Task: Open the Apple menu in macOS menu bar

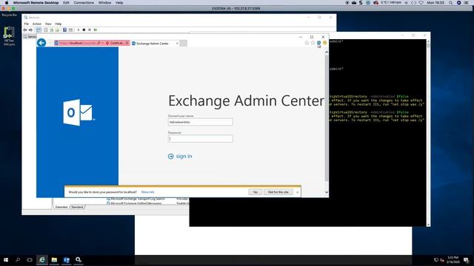Action: (x=7, y=3)
